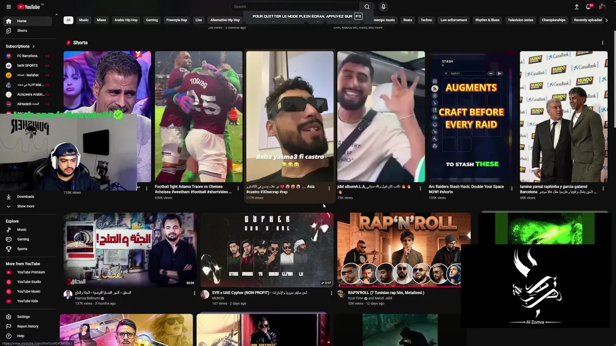Open Settings in sidebar
This screenshot has width=616, height=346.
[x=26, y=317]
